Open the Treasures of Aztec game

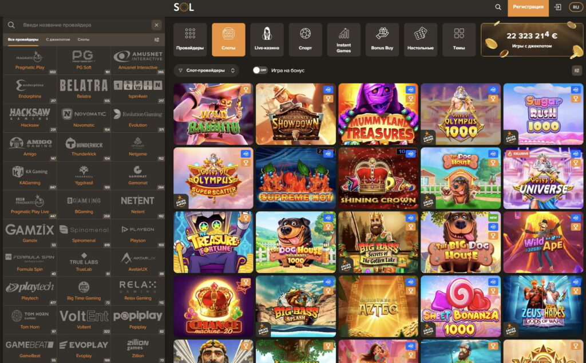(x=378, y=306)
